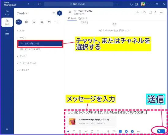
Task: Expand the ミーティング チャット section
Action: tap(27, 63)
